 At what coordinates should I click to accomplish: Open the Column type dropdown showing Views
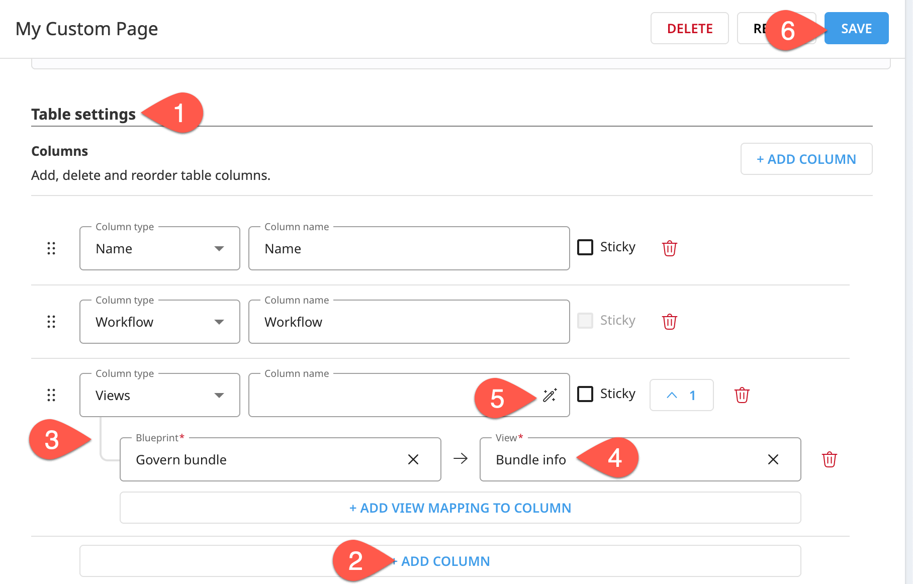point(159,395)
